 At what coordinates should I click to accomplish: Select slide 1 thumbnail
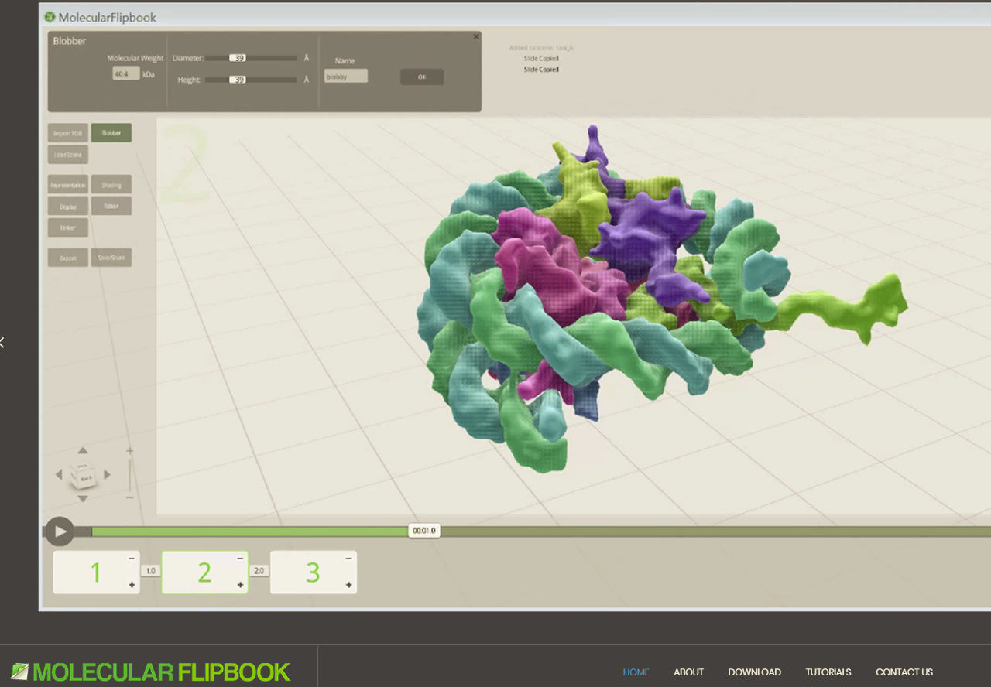(96, 572)
